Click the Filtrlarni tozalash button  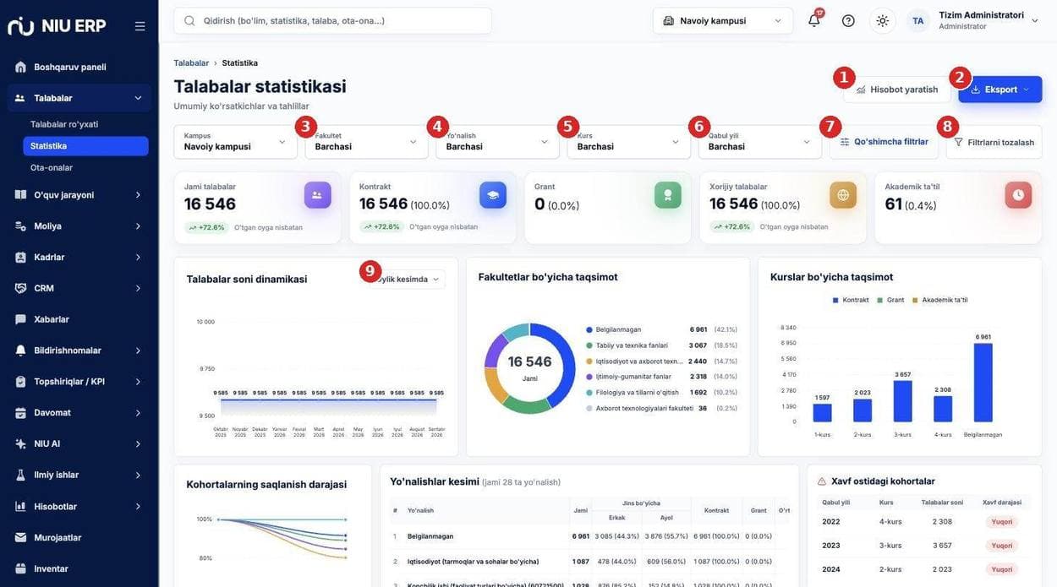994,142
